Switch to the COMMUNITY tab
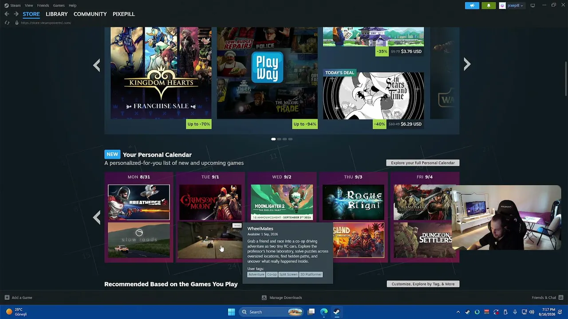This screenshot has height=319, width=568. coord(90,14)
